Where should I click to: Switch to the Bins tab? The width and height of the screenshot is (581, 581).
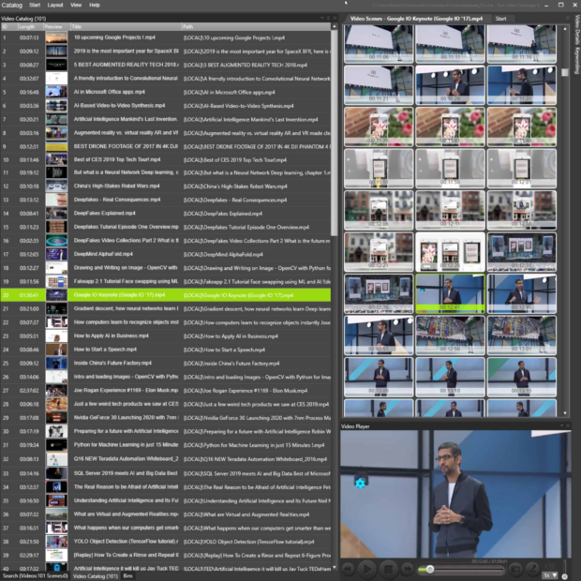pos(127,575)
